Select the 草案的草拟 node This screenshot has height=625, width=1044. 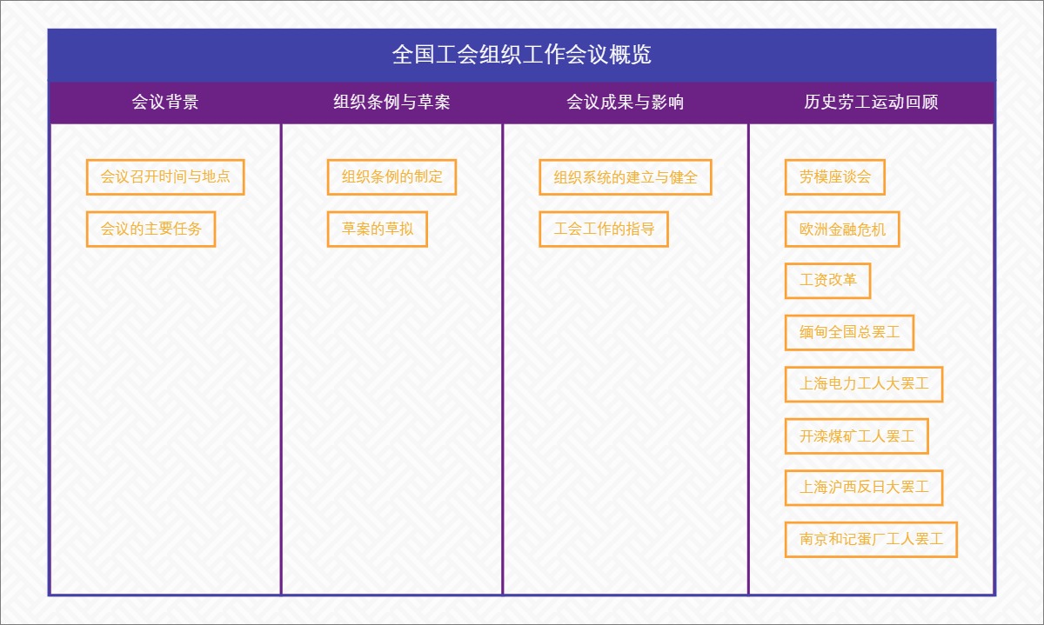378,229
